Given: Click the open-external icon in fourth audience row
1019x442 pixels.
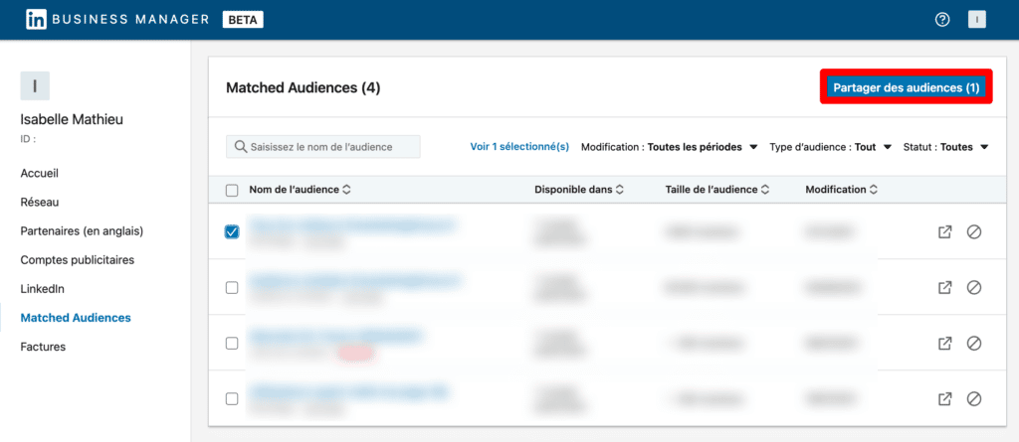Looking at the screenshot, I should click(944, 398).
